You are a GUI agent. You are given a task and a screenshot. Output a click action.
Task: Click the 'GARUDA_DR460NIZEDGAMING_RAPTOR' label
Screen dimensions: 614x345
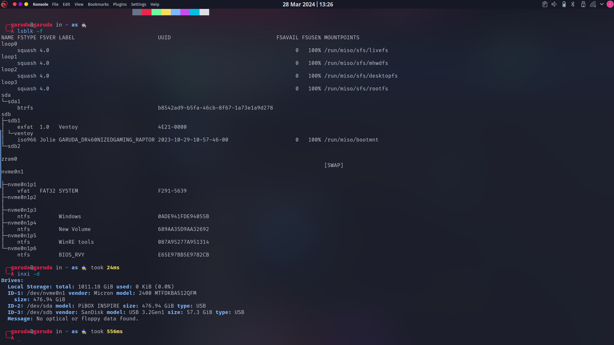106,140
